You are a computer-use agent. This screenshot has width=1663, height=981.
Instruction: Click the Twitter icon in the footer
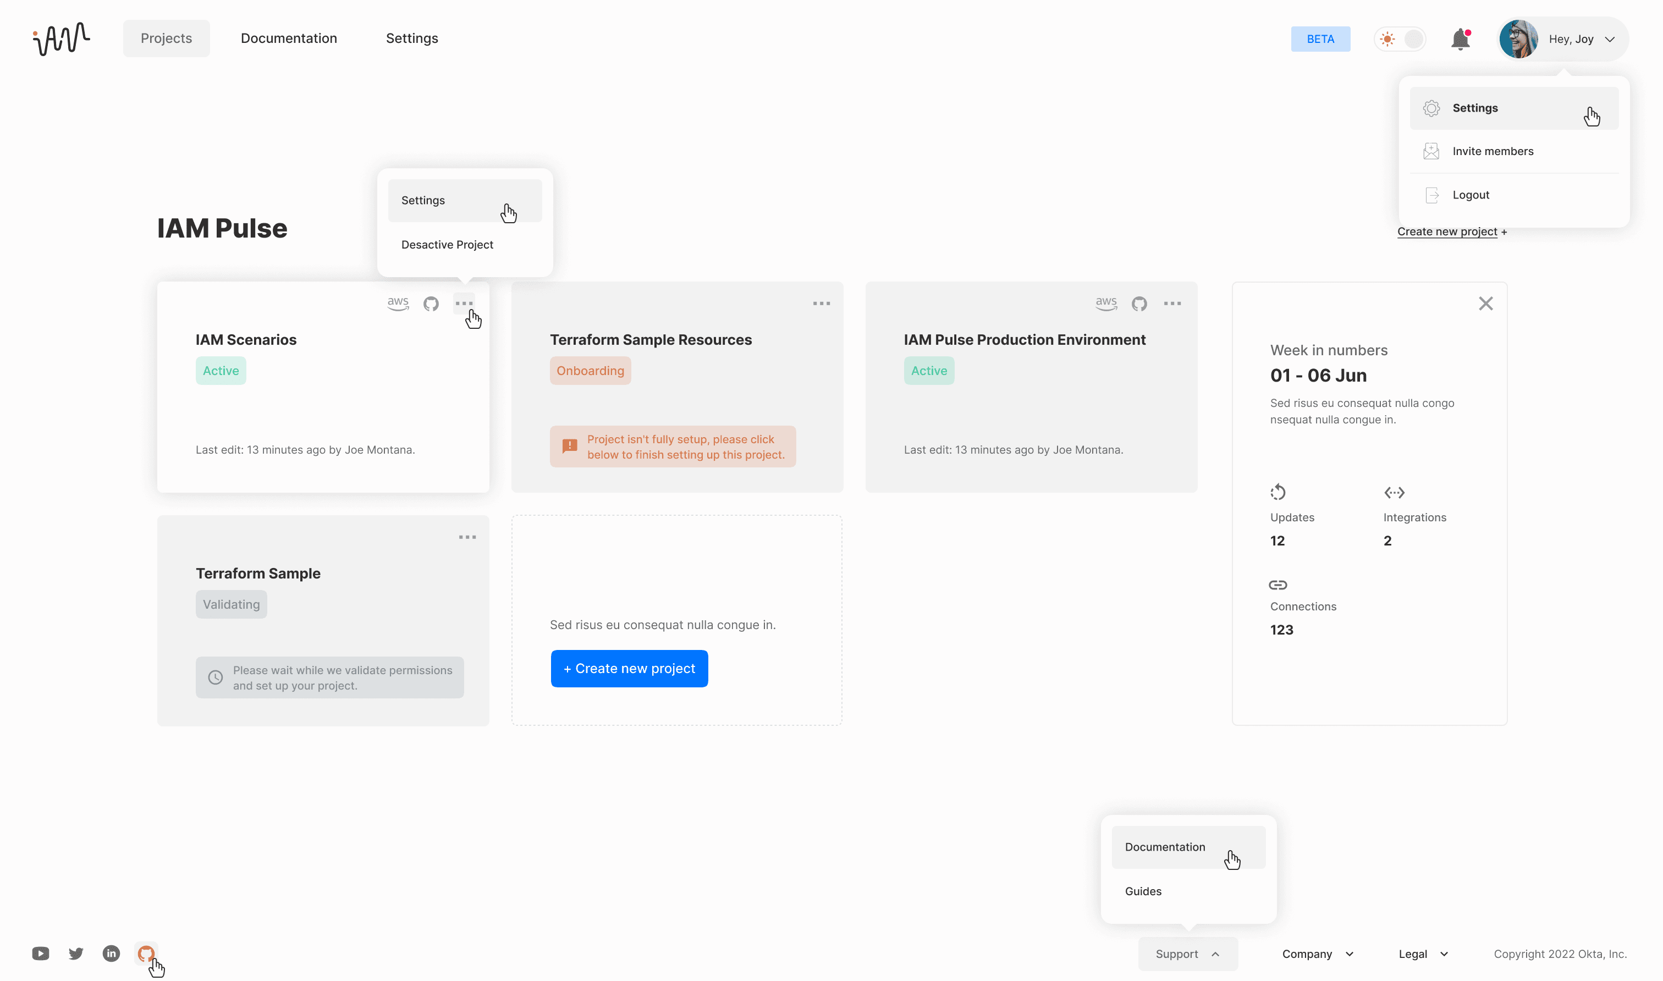pyautogui.click(x=76, y=954)
